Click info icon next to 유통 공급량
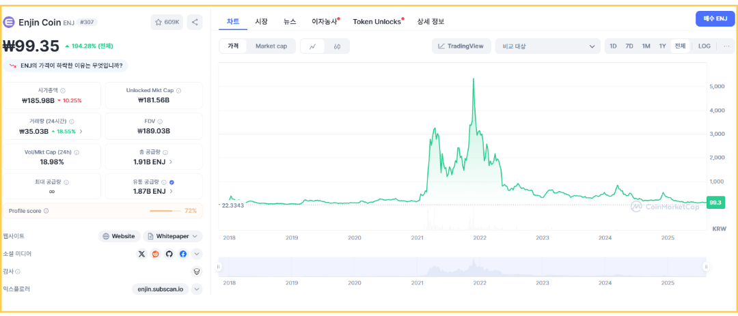738x316 pixels. pos(164,182)
